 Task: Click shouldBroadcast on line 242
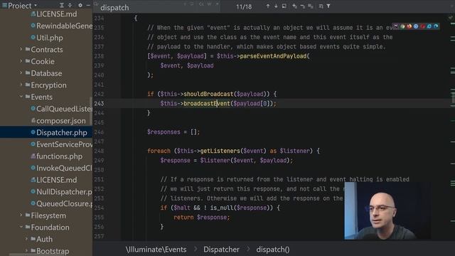tap(208, 94)
